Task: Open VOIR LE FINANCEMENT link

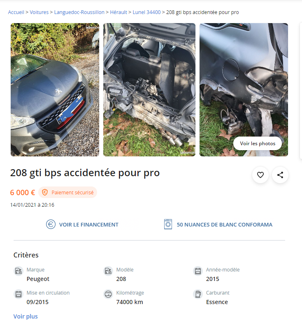Action: (x=88, y=225)
